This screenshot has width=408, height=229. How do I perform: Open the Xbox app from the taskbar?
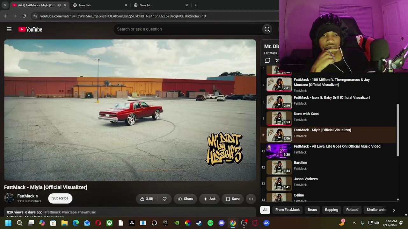pyautogui.click(x=109, y=223)
